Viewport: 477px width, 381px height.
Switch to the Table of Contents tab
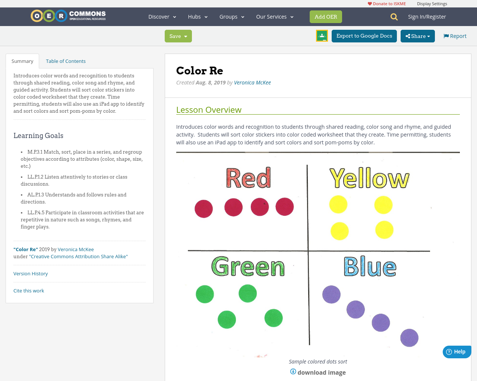coord(65,60)
